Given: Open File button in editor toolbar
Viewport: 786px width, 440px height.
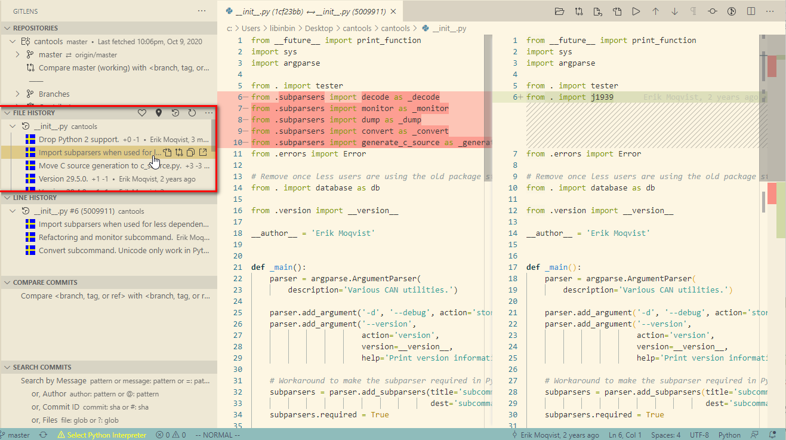Looking at the screenshot, I should [x=559, y=11].
